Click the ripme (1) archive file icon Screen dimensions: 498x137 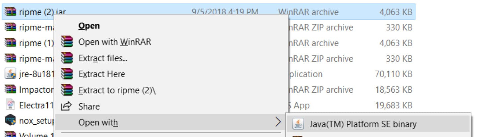point(10,43)
